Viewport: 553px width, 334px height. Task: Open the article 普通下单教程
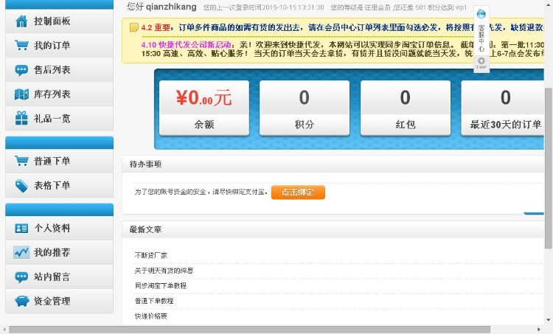(x=154, y=301)
